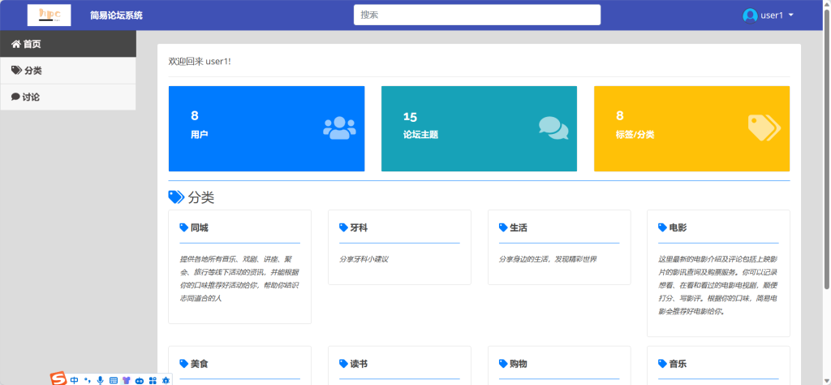The width and height of the screenshot is (831, 385).
Task: Select the tag icon beside 牙科
Action: coord(343,227)
